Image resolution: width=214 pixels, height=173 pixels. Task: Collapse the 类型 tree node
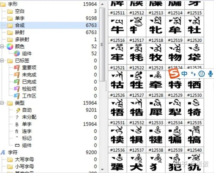tap(2, 103)
